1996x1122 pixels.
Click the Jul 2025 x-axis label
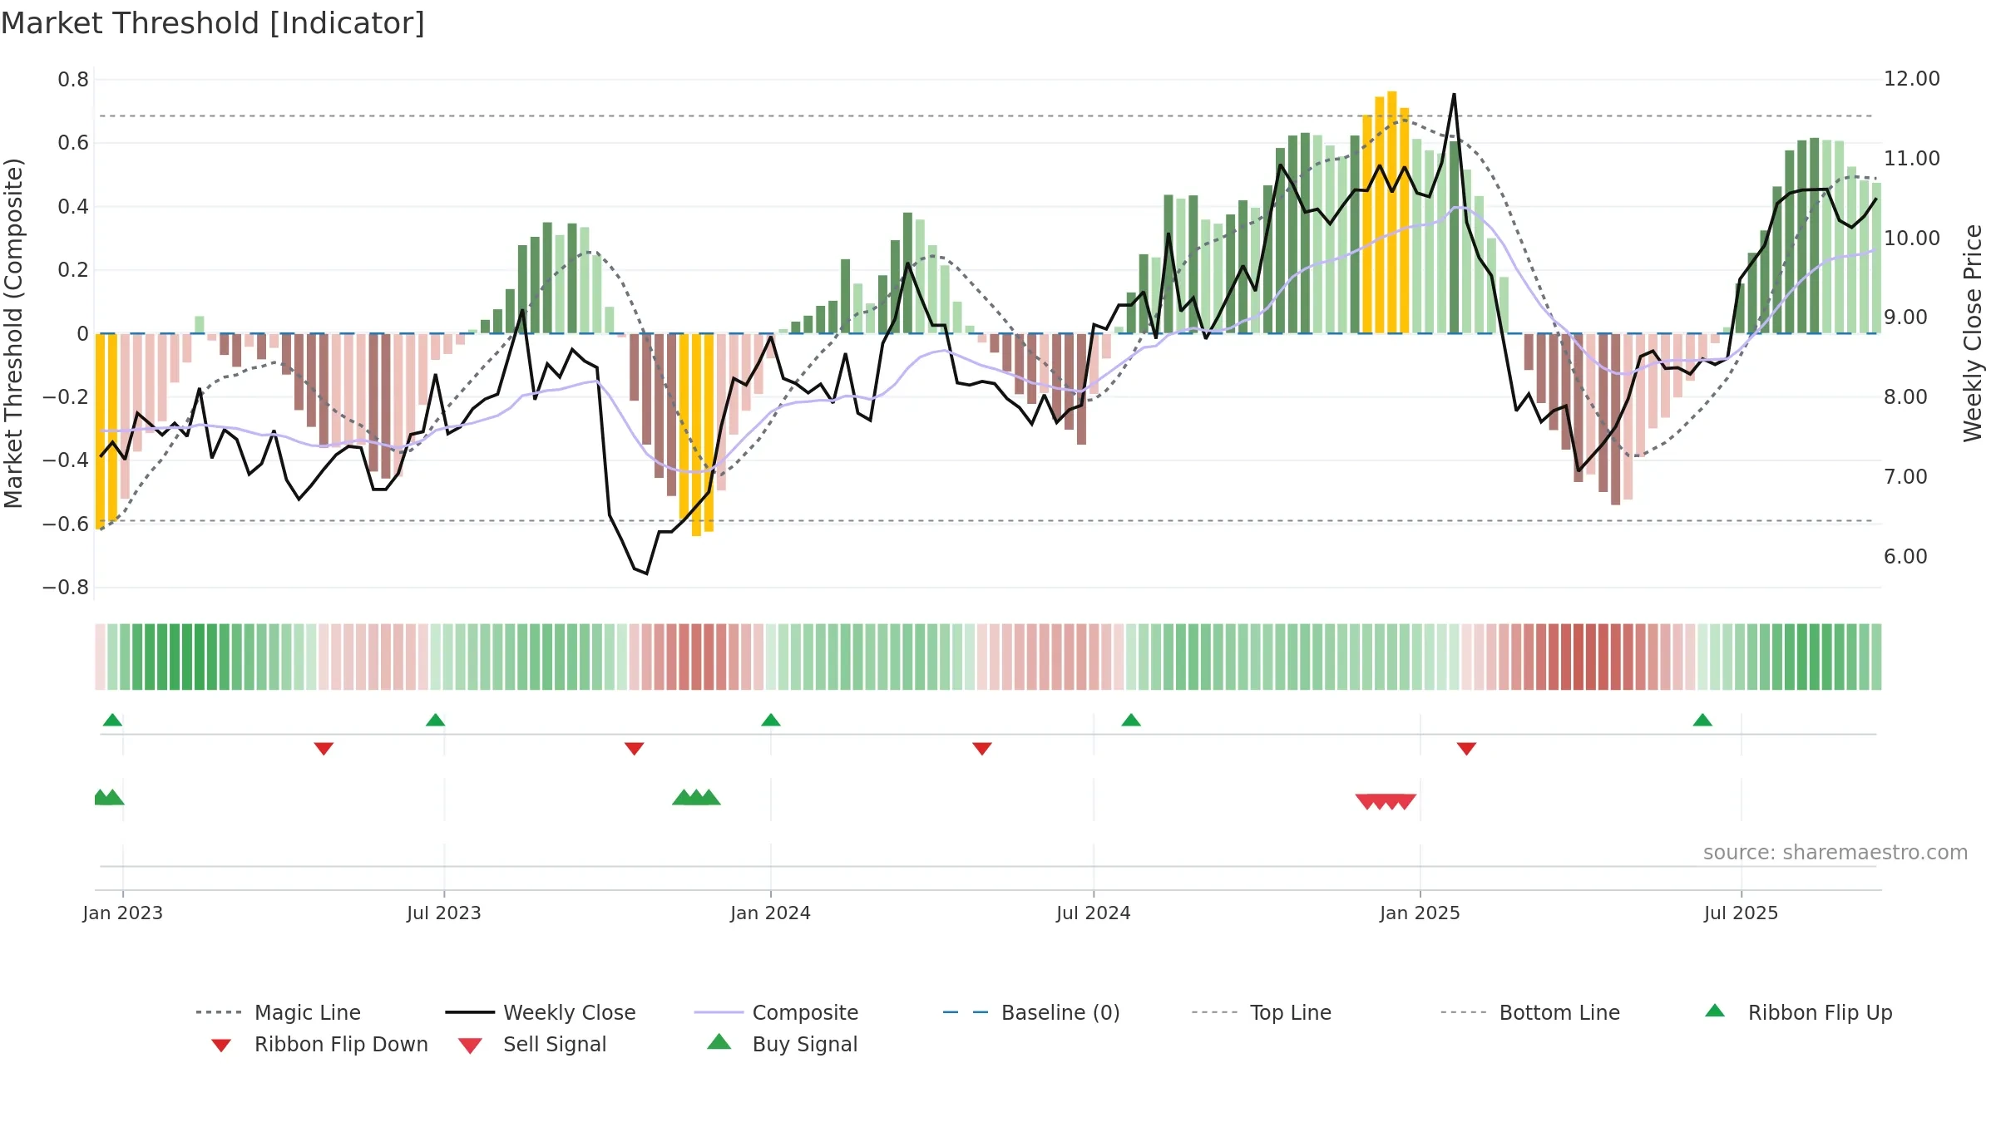[1742, 913]
